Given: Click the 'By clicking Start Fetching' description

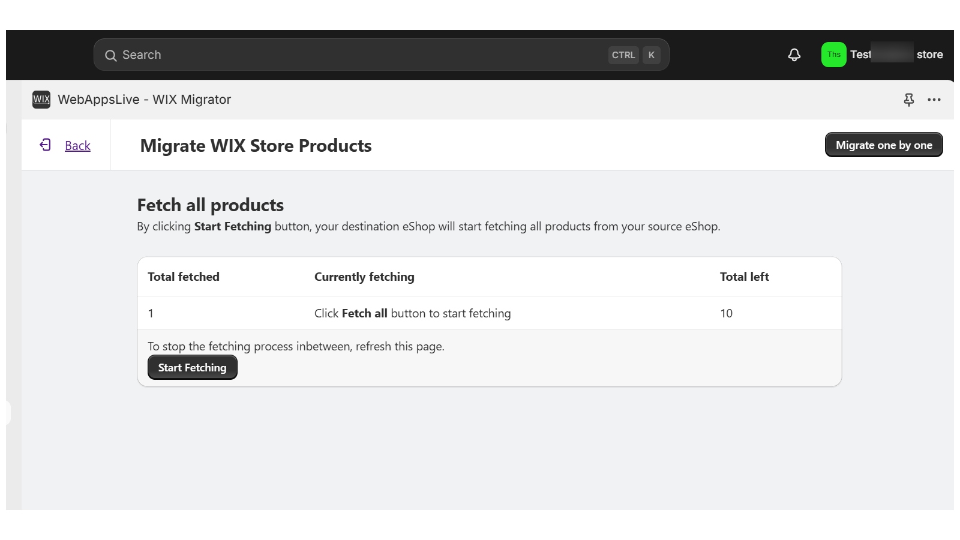Looking at the screenshot, I should click(428, 227).
